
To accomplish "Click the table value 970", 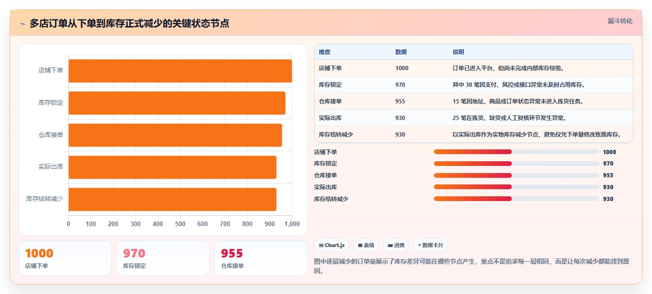I will (400, 85).
